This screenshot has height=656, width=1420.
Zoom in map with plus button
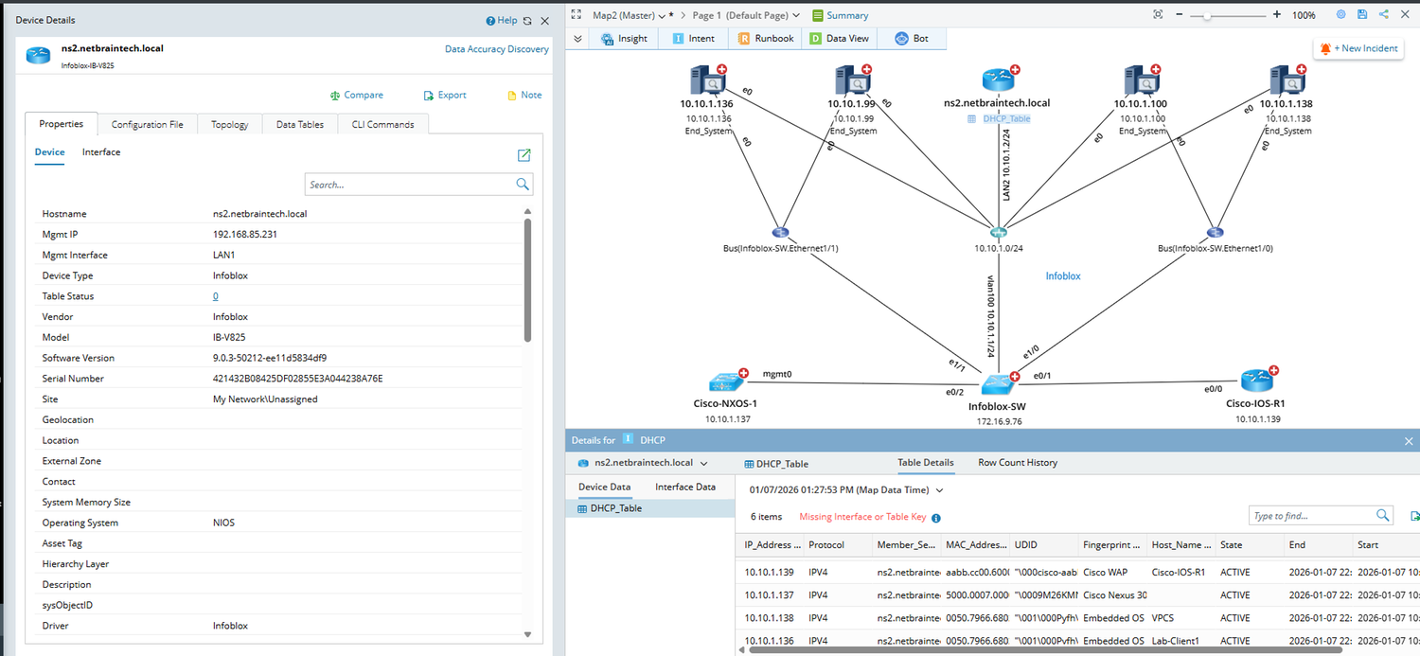click(1277, 15)
